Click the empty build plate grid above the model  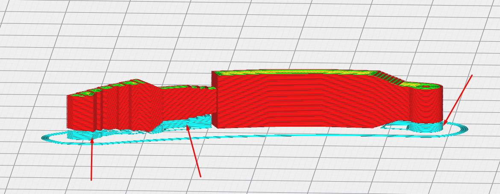[256, 34]
